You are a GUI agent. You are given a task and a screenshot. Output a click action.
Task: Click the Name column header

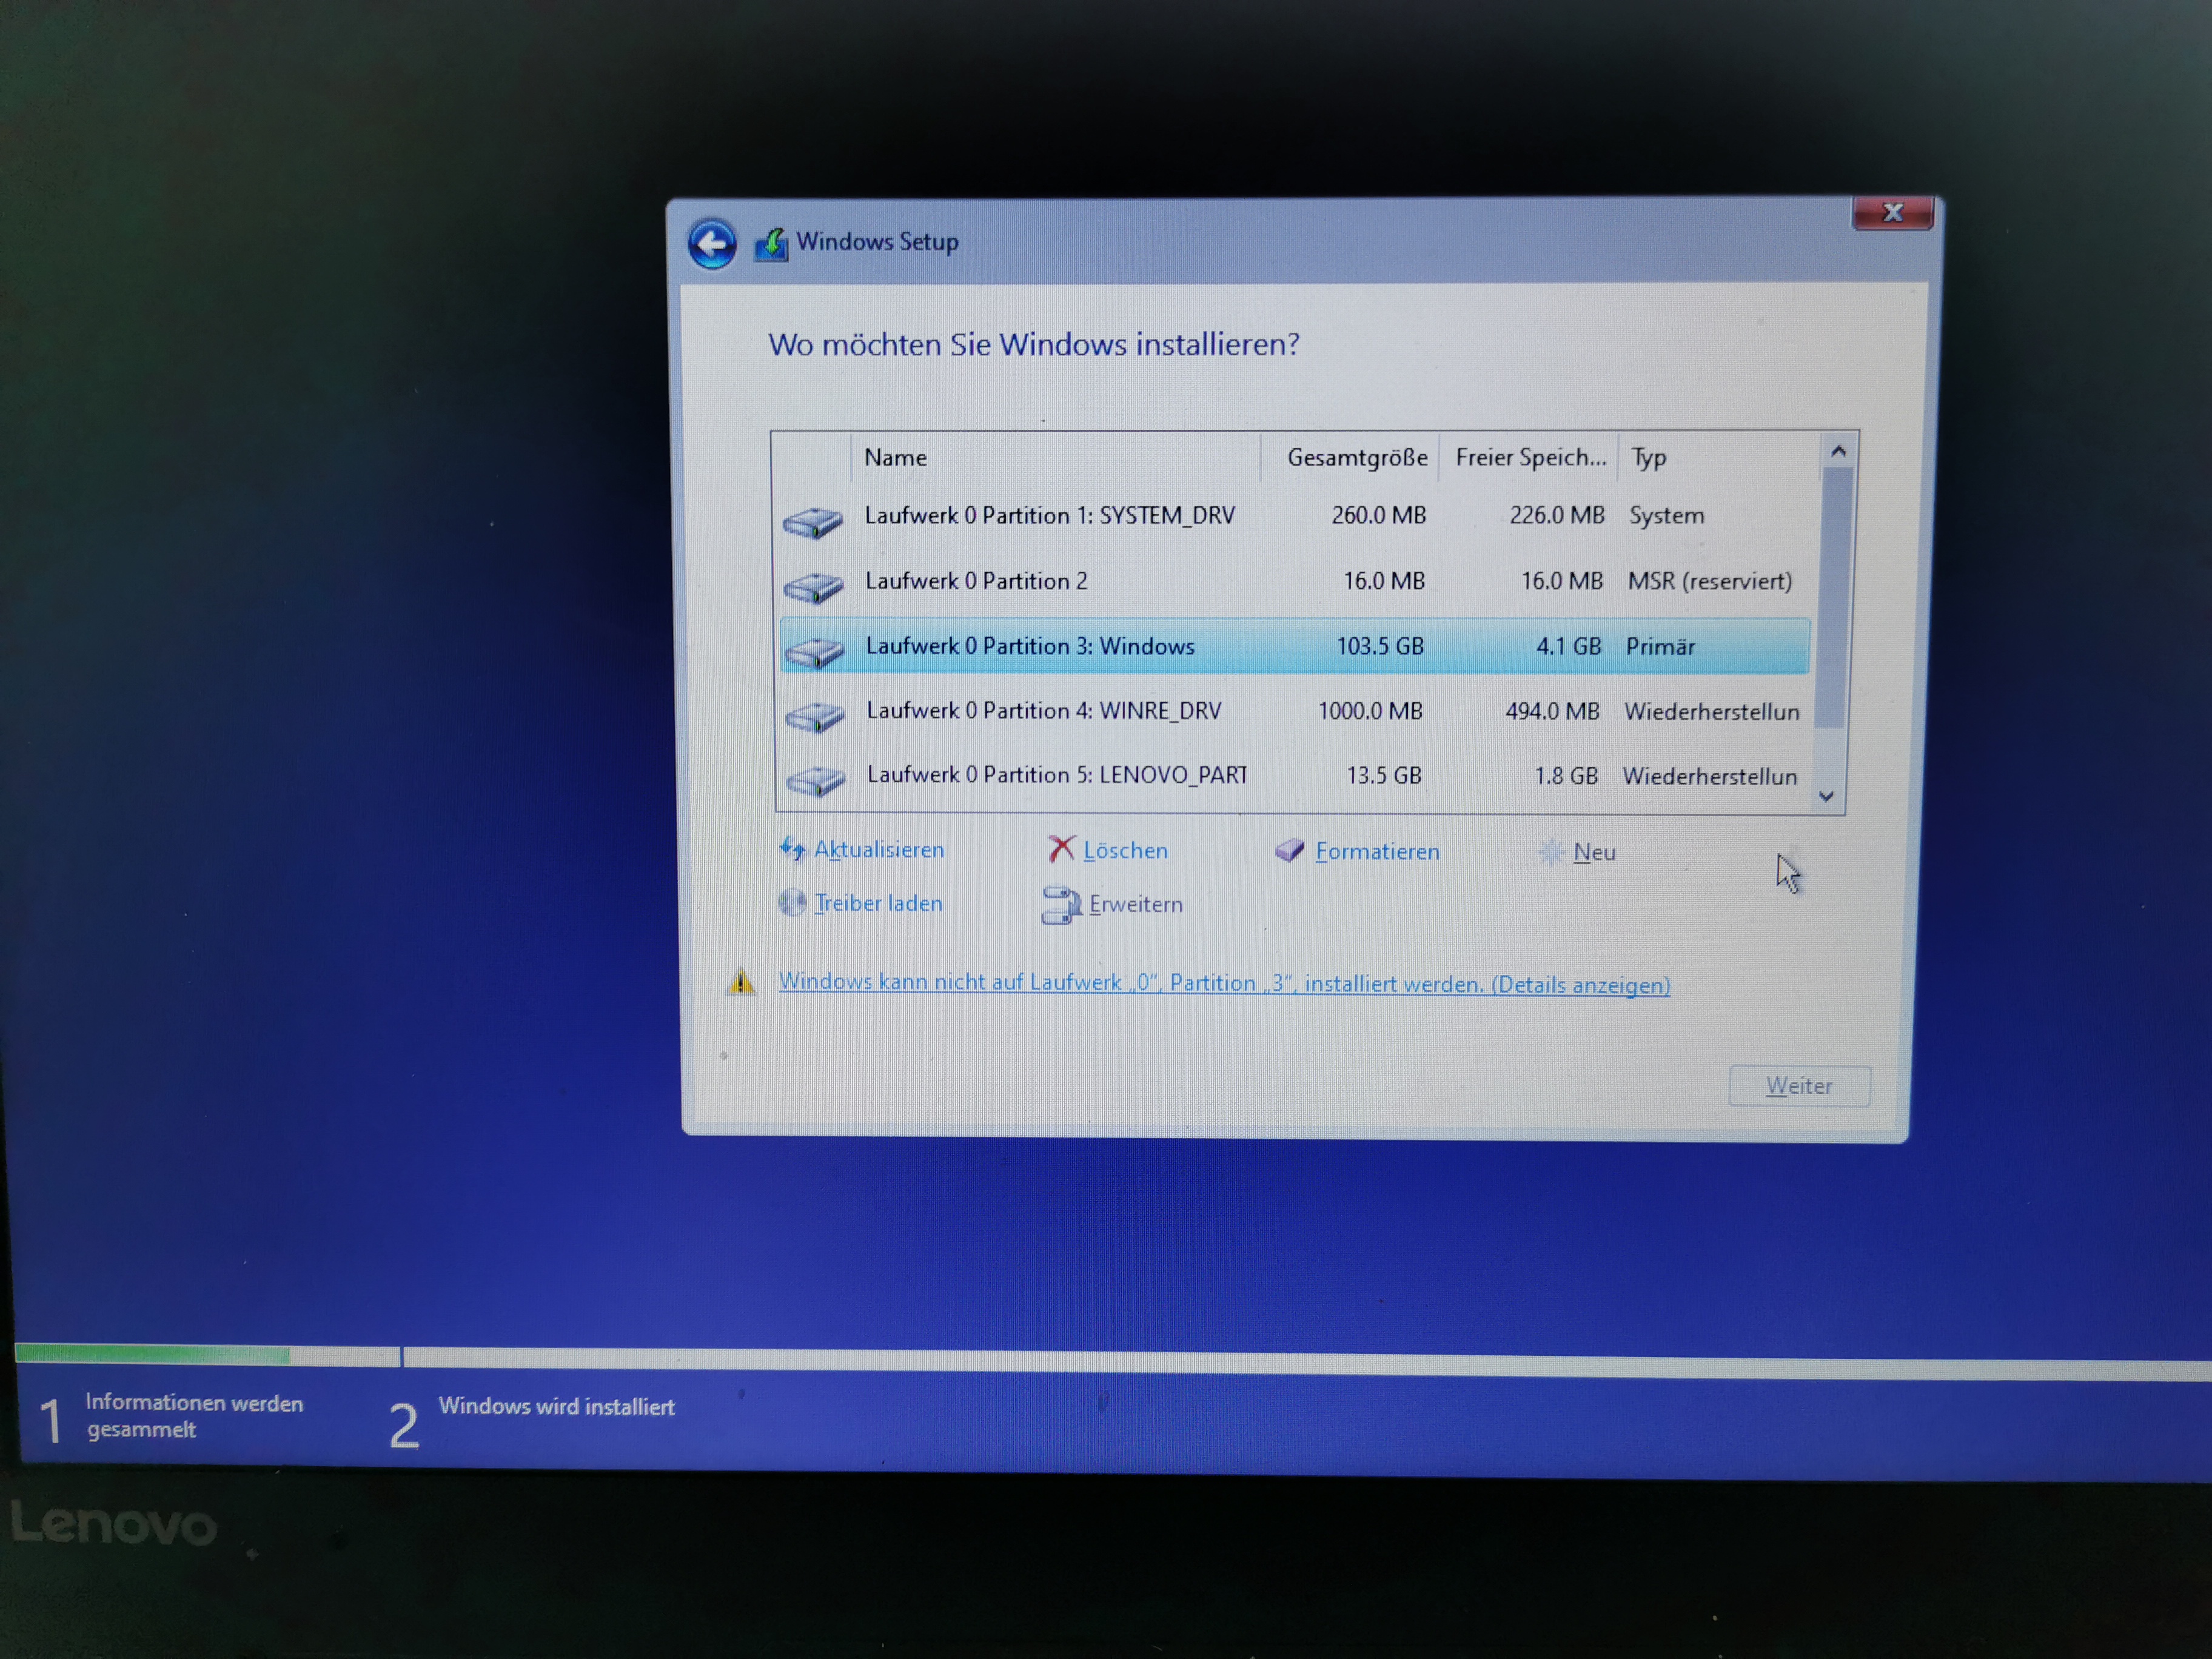[x=896, y=458]
